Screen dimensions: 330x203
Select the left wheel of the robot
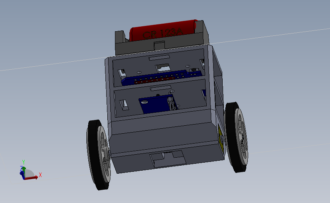click(x=99, y=155)
